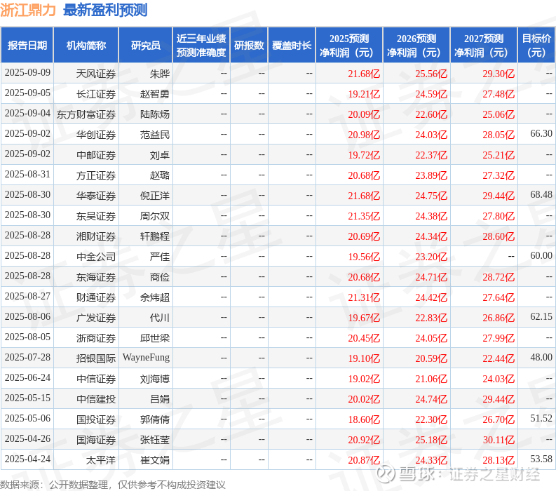Click the date 2025-09-04

27,113
